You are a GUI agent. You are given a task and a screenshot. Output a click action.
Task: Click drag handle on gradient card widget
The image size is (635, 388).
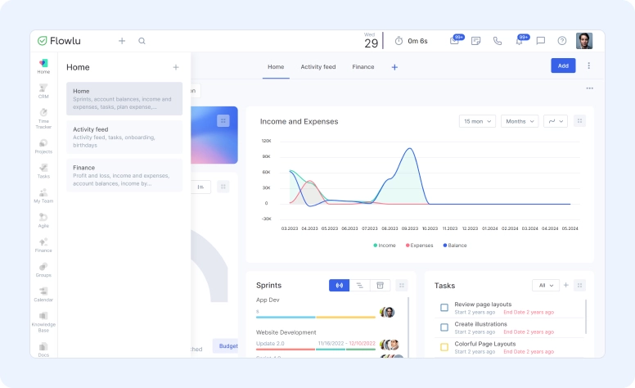click(223, 120)
